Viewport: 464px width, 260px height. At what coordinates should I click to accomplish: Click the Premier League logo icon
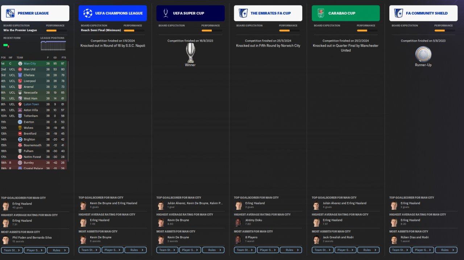10,13
